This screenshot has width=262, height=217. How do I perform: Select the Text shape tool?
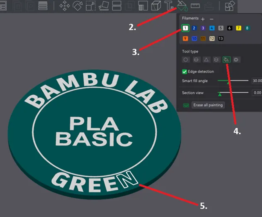(169, 6)
